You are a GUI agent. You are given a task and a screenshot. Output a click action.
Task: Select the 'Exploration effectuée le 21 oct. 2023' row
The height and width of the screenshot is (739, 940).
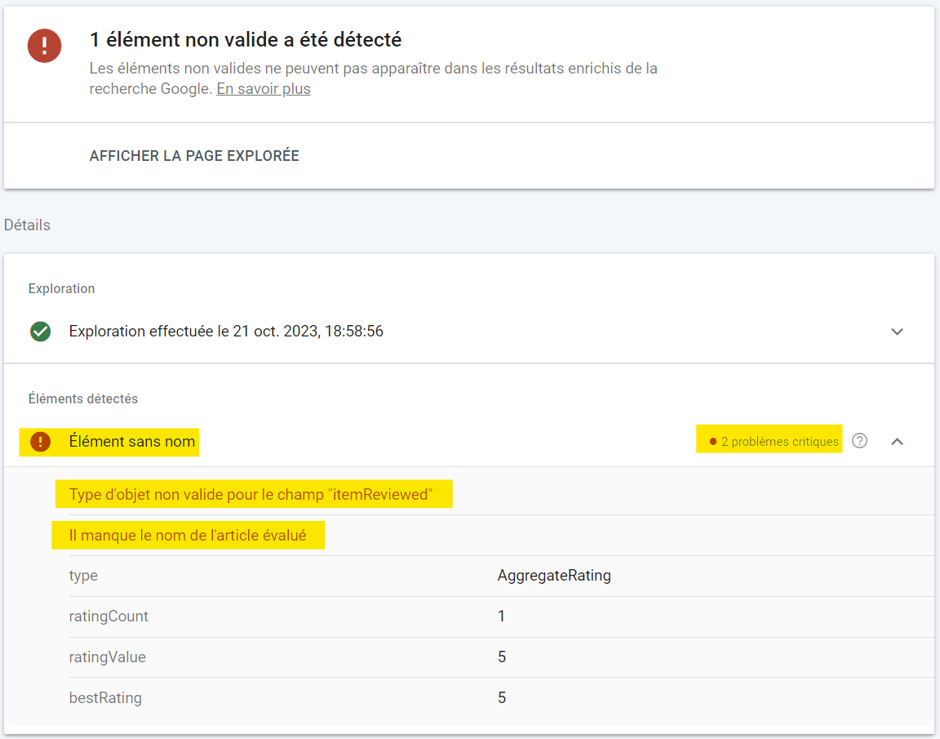226,332
